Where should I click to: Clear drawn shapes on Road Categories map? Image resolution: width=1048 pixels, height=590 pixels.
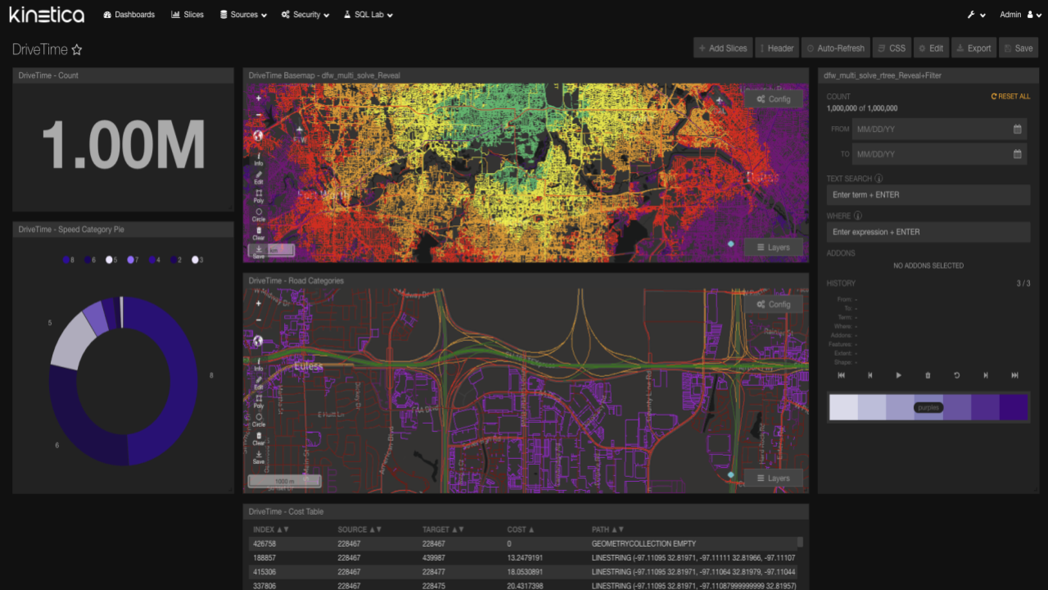click(259, 438)
